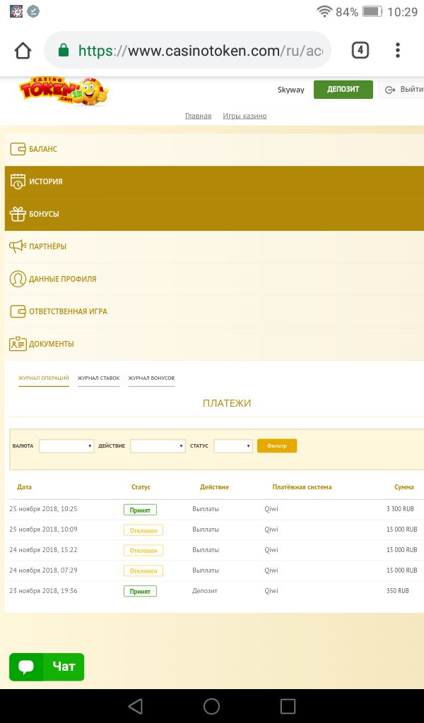Screen dimensions: 424x723
Task: Open the browser three-dot menu
Action: tap(398, 50)
